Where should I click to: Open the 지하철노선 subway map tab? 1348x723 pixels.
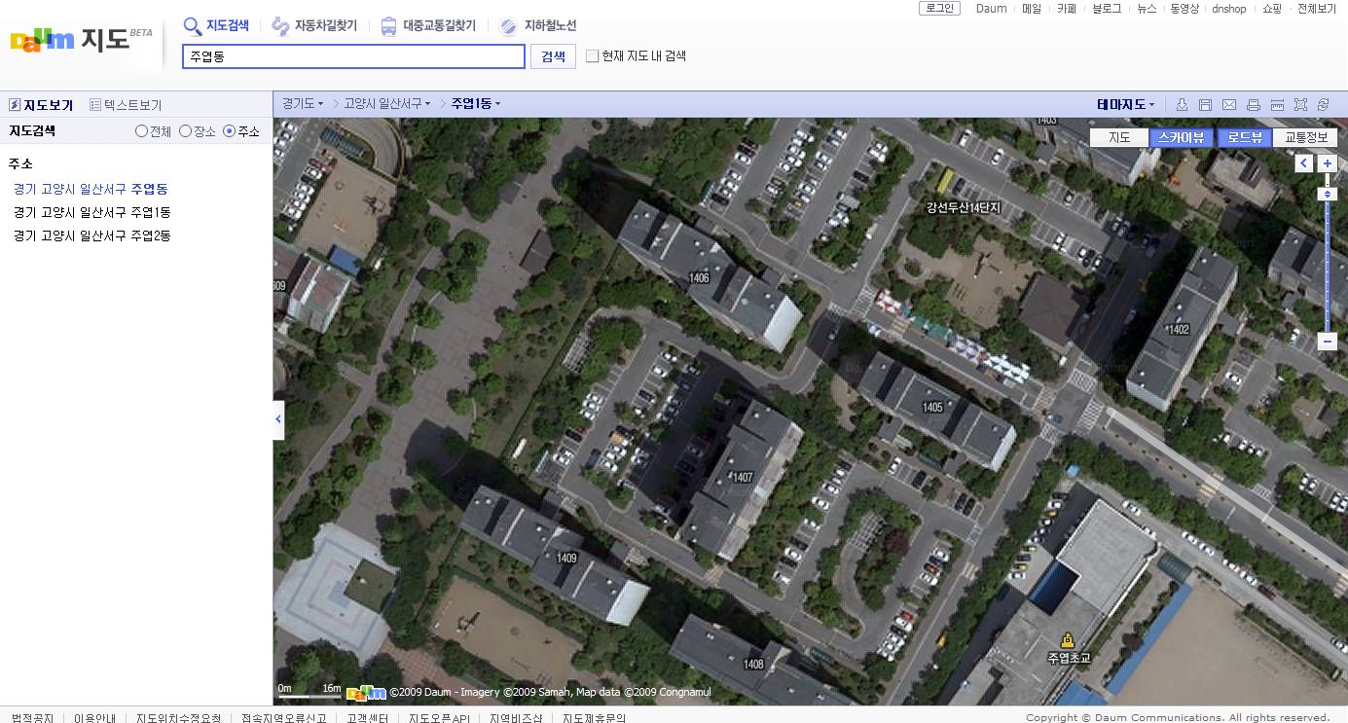pyautogui.click(x=537, y=26)
